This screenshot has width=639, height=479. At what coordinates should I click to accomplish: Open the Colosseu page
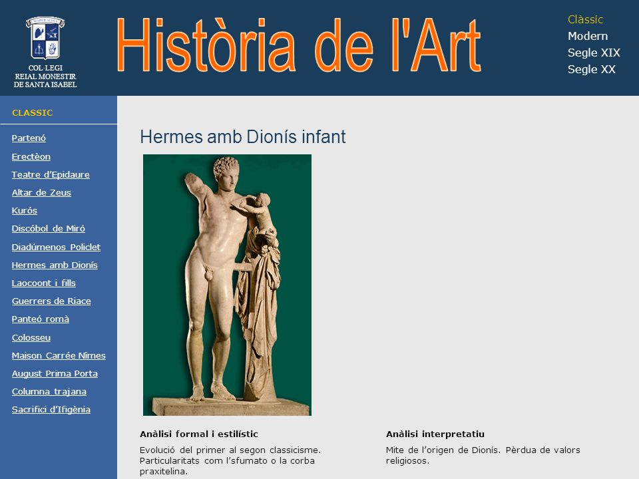(x=31, y=338)
